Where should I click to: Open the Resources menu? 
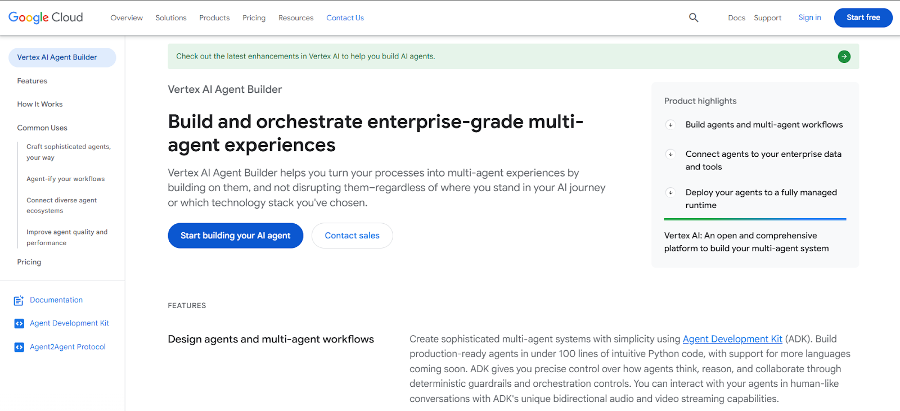click(296, 18)
